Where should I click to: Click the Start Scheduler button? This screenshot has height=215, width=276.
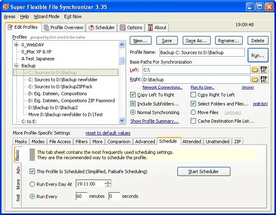(x=204, y=172)
